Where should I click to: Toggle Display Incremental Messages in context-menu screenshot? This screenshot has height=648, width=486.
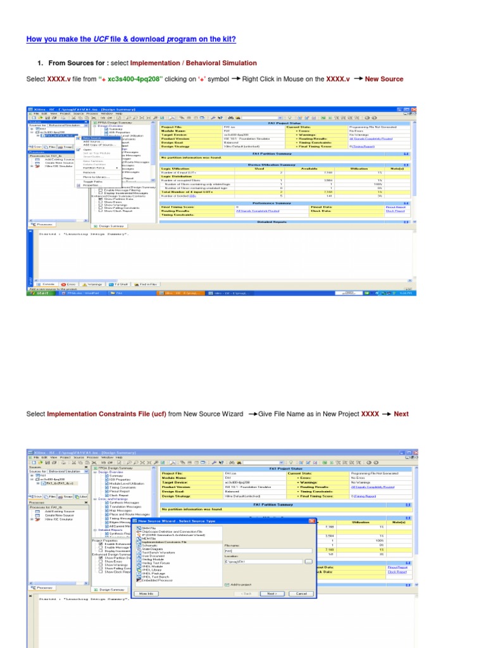click(101, 193)
